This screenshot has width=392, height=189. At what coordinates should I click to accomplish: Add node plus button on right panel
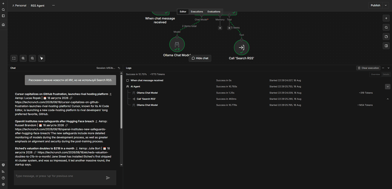(386, 18)
